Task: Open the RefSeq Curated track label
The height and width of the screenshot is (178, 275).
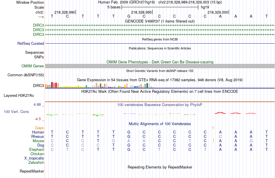Action: coord(31,43)
